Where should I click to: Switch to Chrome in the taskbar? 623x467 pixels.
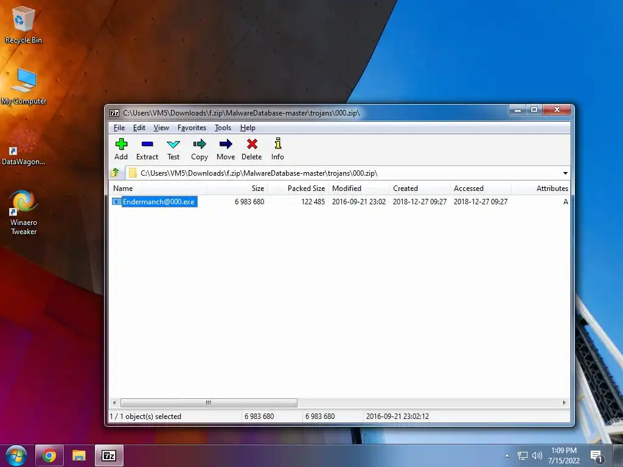click(x=49, y=455)
